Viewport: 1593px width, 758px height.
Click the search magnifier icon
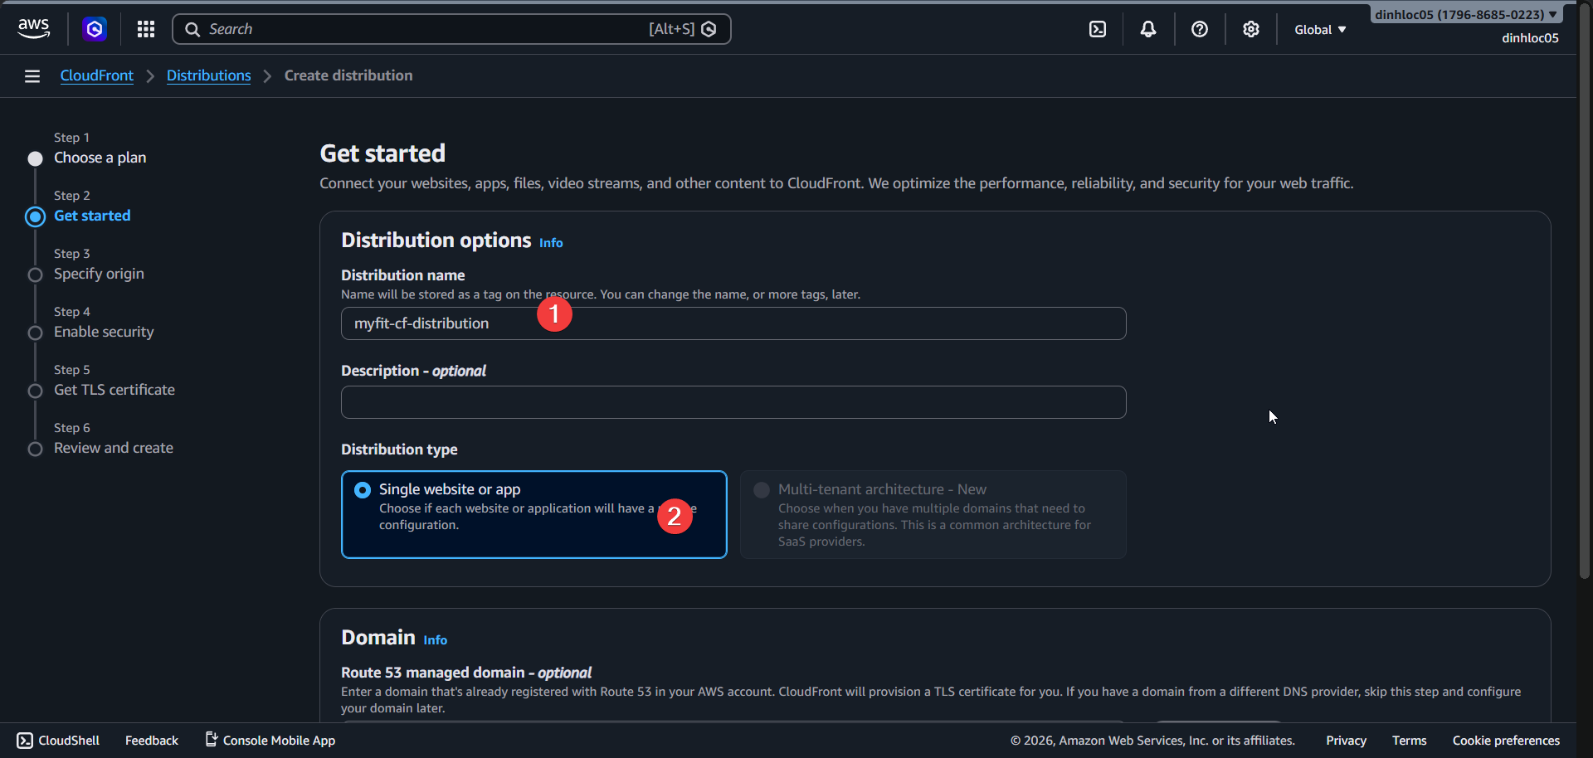(x=192, y=28)
